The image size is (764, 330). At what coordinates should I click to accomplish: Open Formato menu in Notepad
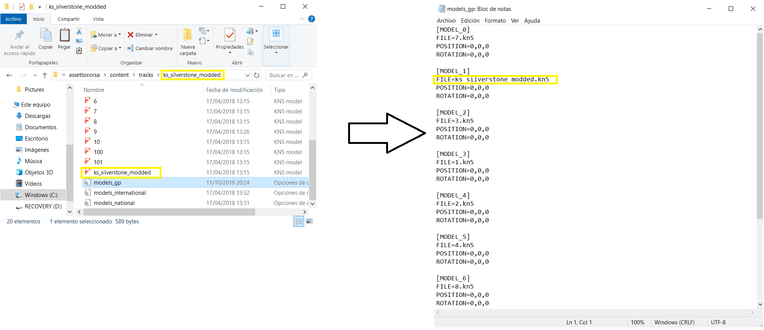tap(495, 21)
